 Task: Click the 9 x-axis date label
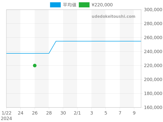[x=134, y=113]
